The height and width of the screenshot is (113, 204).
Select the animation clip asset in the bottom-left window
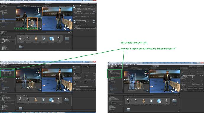[x=43, y=100]
